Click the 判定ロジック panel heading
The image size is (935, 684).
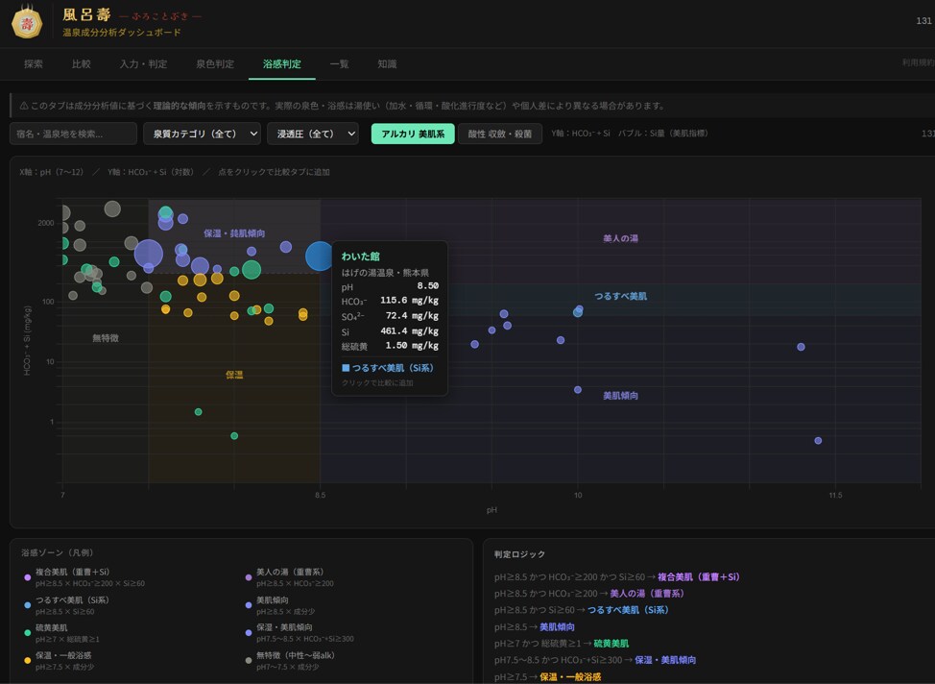tap(519, 554)
